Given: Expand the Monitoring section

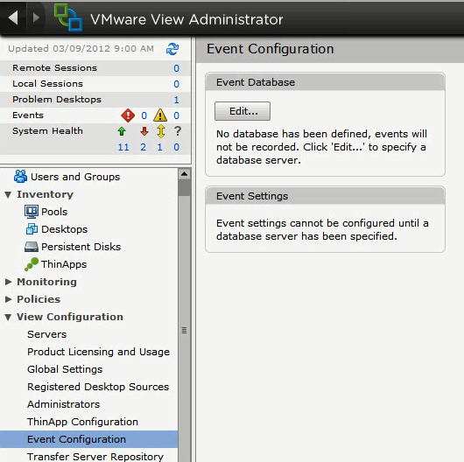Looking at the screenshot, I should coord(8,282).
